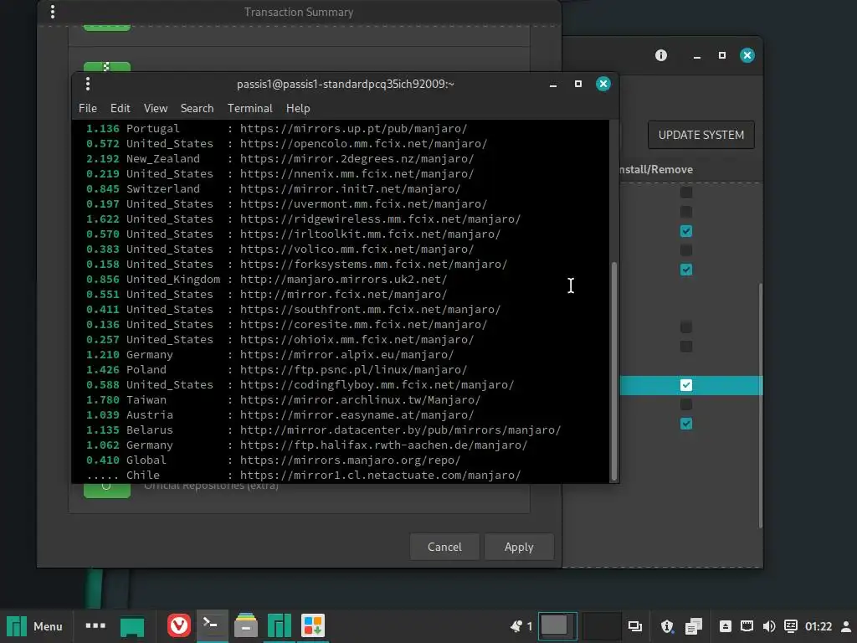Click the coresite.mm.fcix.net mirror URL
Screen dimensions: 857x643
pyautogui.click(x=363, y=324)
